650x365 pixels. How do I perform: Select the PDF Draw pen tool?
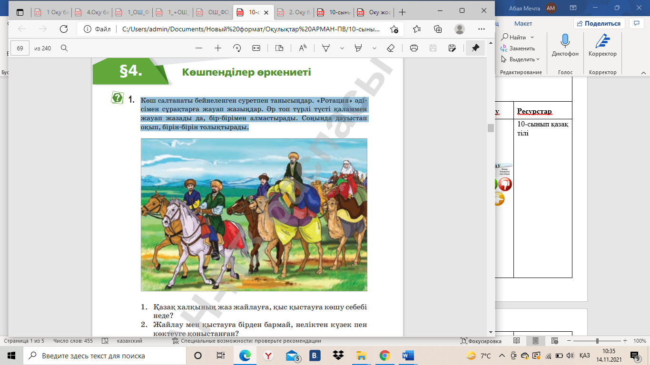click(326, 48)
